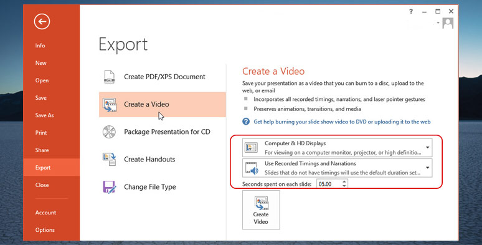Click the Export page heading
The width and height of the screenshot is (482, 245).
coord(123,45)
